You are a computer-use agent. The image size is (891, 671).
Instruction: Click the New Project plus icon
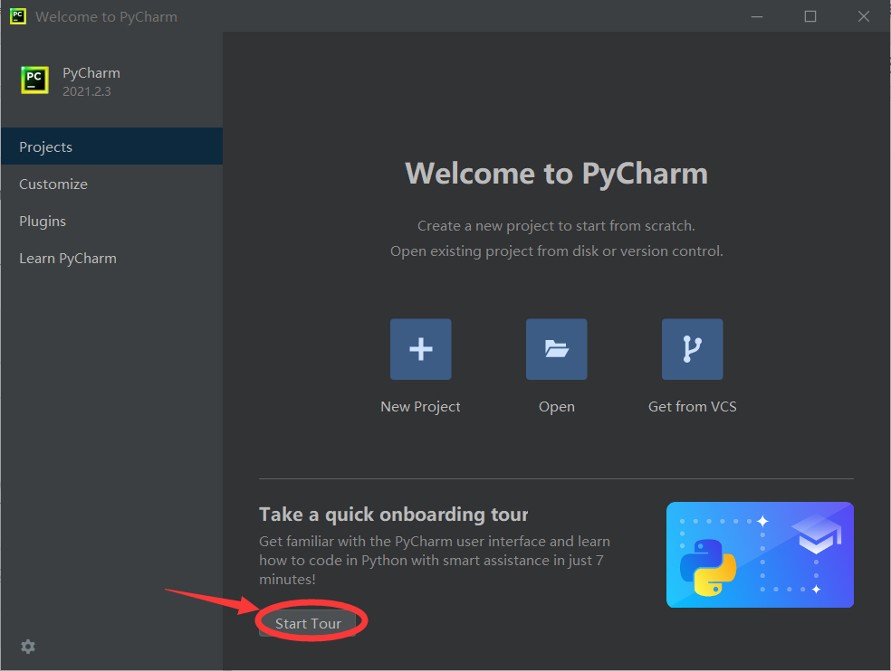(420, 349)
